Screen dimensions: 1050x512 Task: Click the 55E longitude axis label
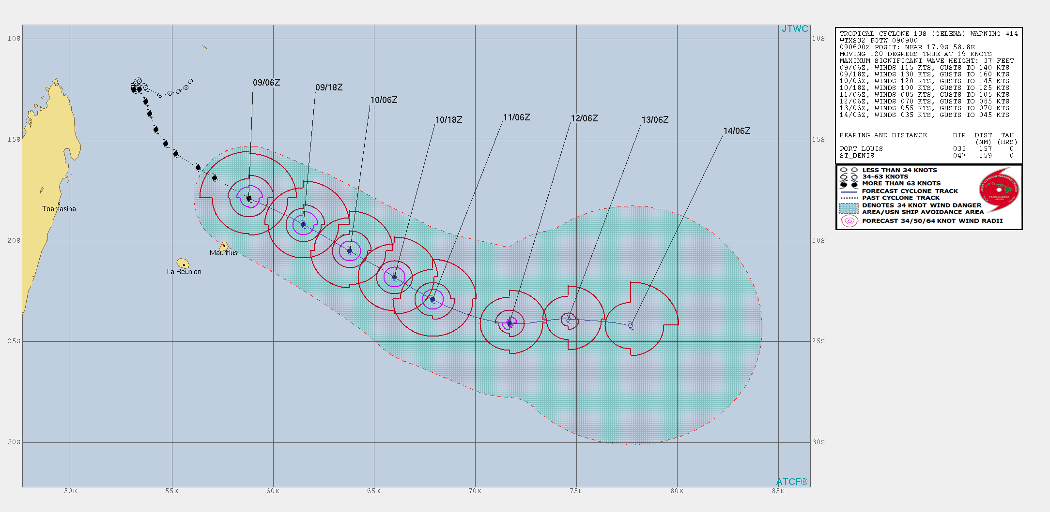point(171,491)
